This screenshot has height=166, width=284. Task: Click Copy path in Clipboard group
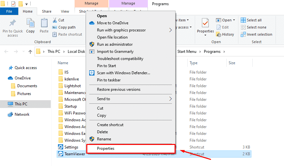click(x=66, y=27)
